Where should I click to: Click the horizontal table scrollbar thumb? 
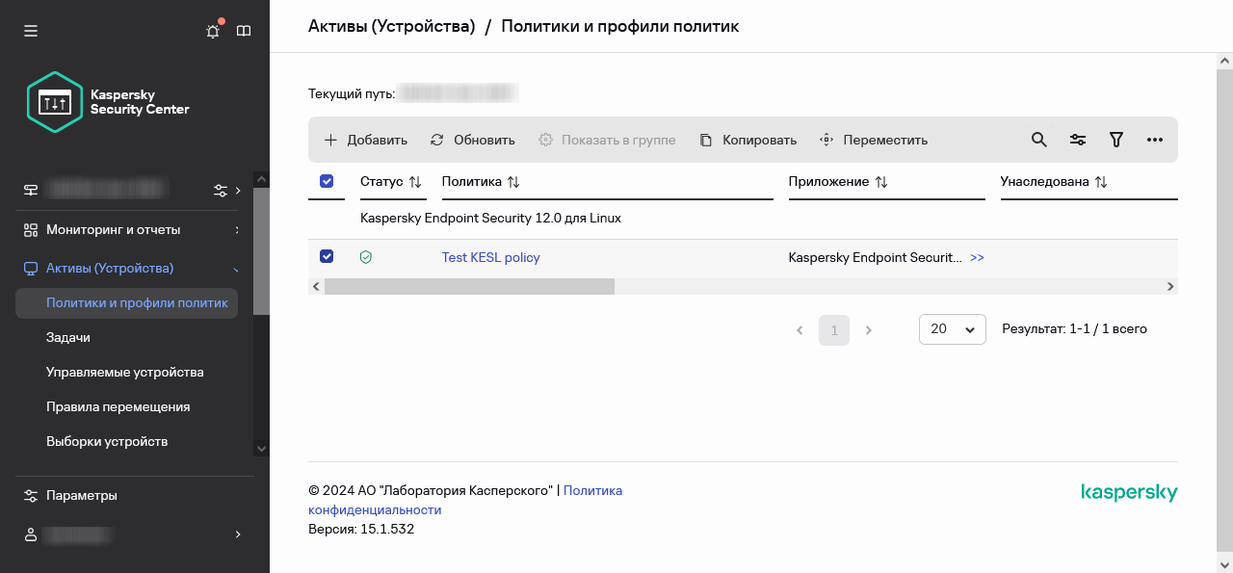pyautogui.click(x=469, y=286)
